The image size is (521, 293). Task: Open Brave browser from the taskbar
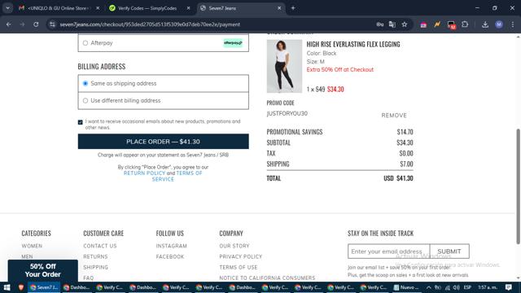[21, 287]
